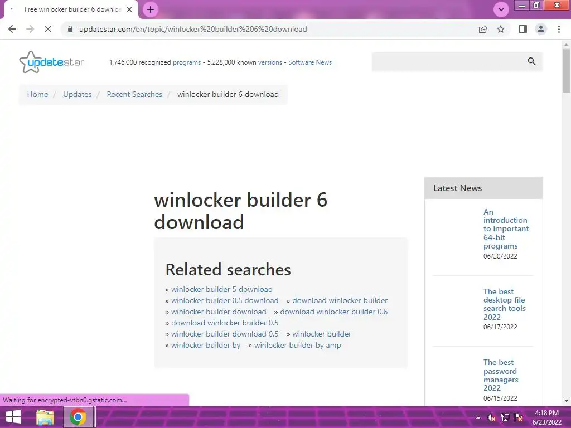This screenshot has width=571, height=428.
Task: View site security lock info
Action: [x=70, y=29]
